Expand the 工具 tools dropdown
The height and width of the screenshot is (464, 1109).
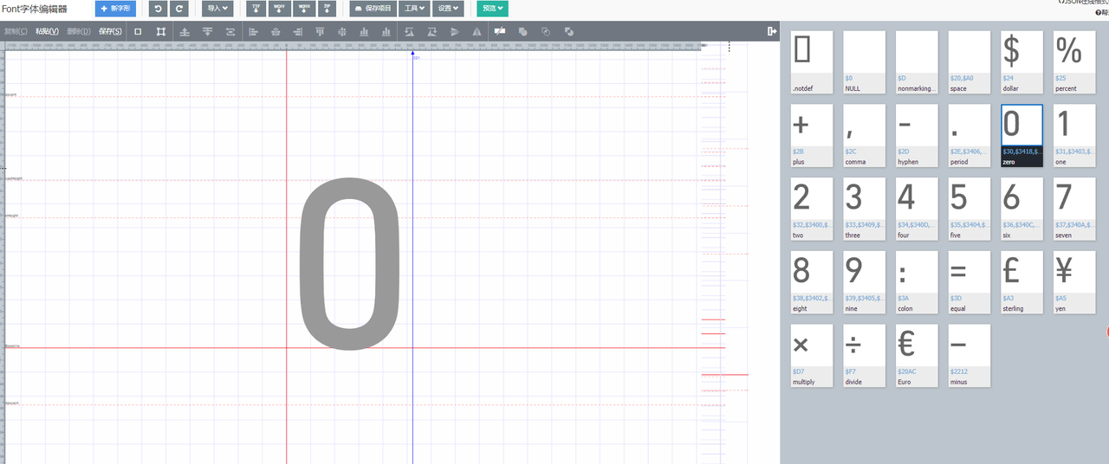coord(415,9)
